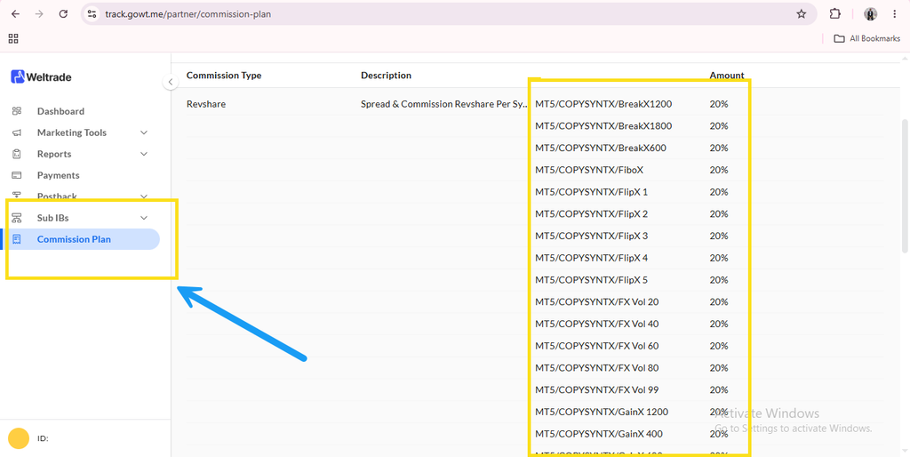Open the browser extensions puzzle icon
Screen dimensions: 910x457
click(834, 14)
